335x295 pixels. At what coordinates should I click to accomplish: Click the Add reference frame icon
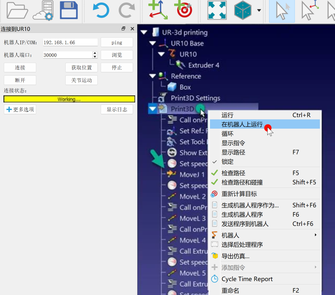coord(158,10)
